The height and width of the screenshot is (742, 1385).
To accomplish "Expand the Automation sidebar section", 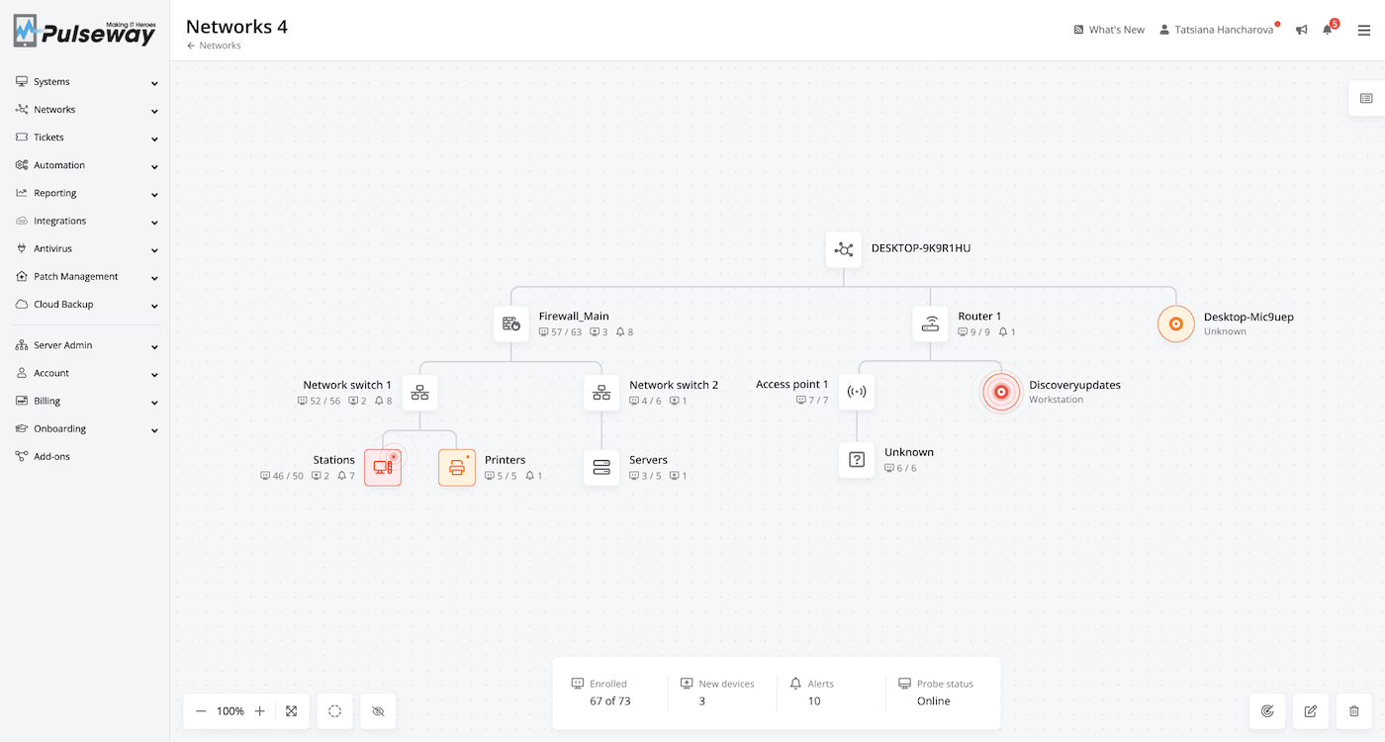I will [x=85, y=165].
